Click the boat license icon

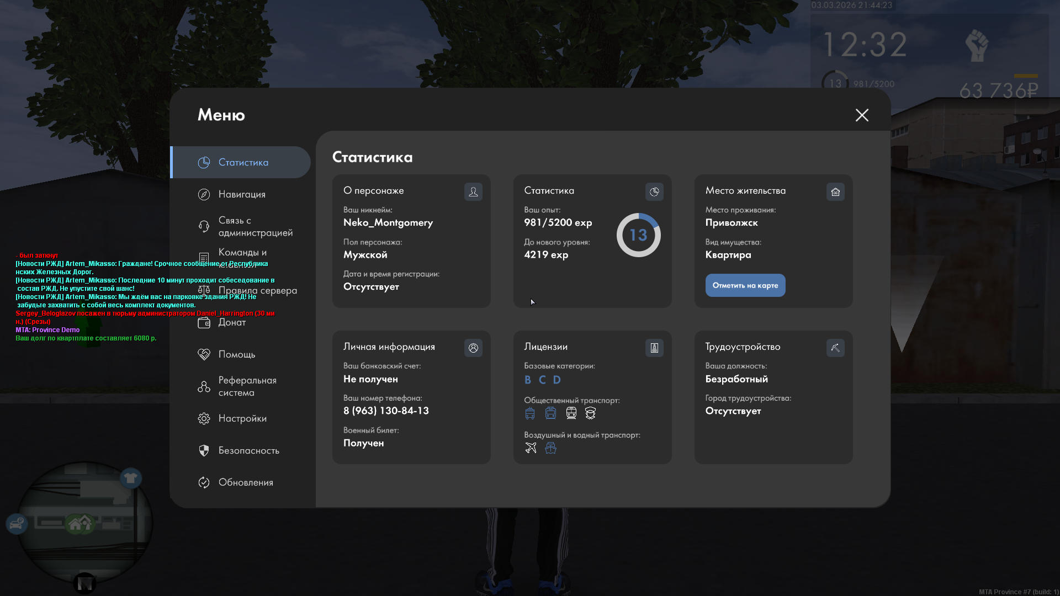[550, 448]
